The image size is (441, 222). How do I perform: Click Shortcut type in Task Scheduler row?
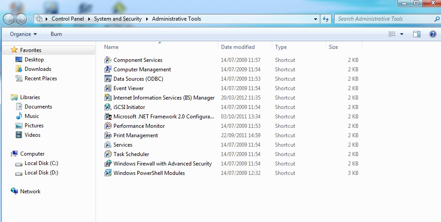285,154
